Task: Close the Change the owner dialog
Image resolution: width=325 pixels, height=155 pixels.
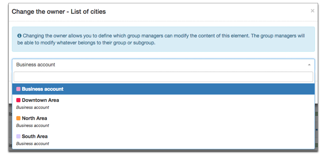Action: 312,11
